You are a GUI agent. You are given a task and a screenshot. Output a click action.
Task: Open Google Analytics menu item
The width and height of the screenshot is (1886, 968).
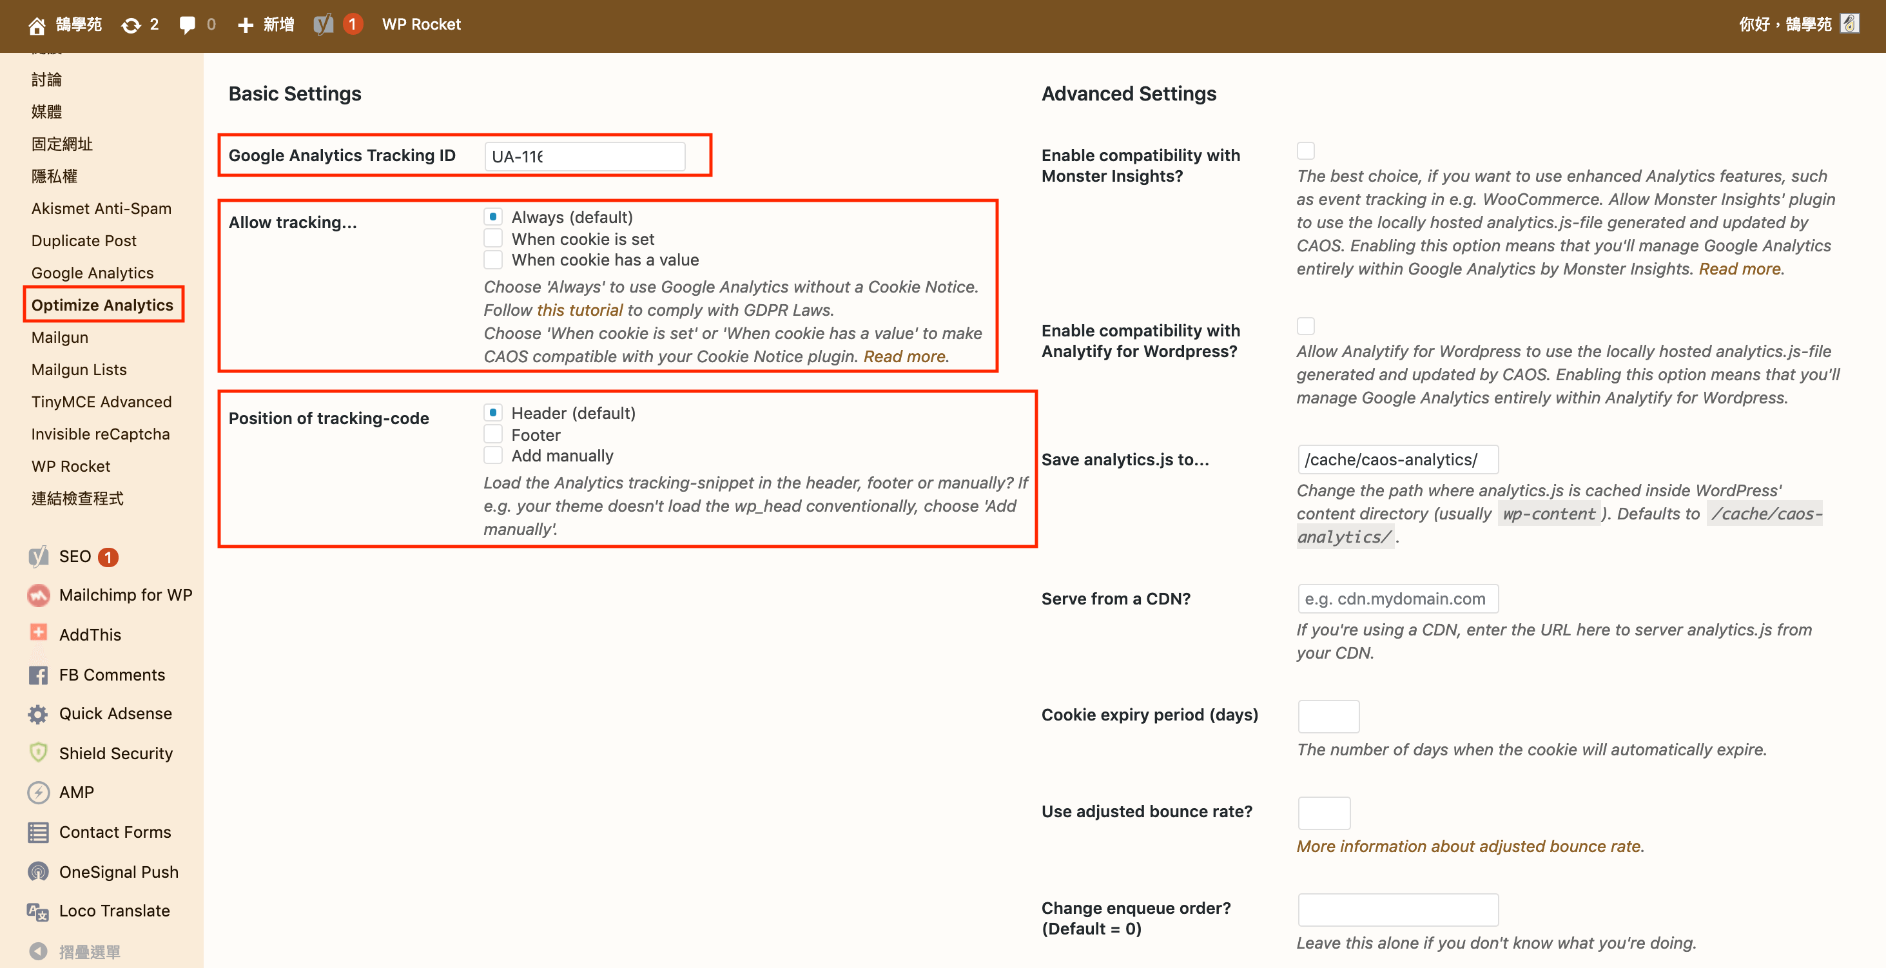(x=93, y=273)
